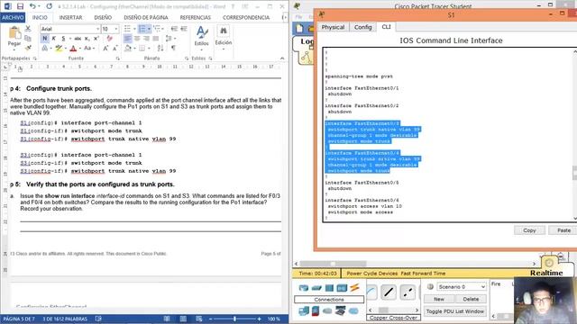Save the Word document using the quick-access icon
Viewport: 577px width, 324px height.
coord(20,6)
